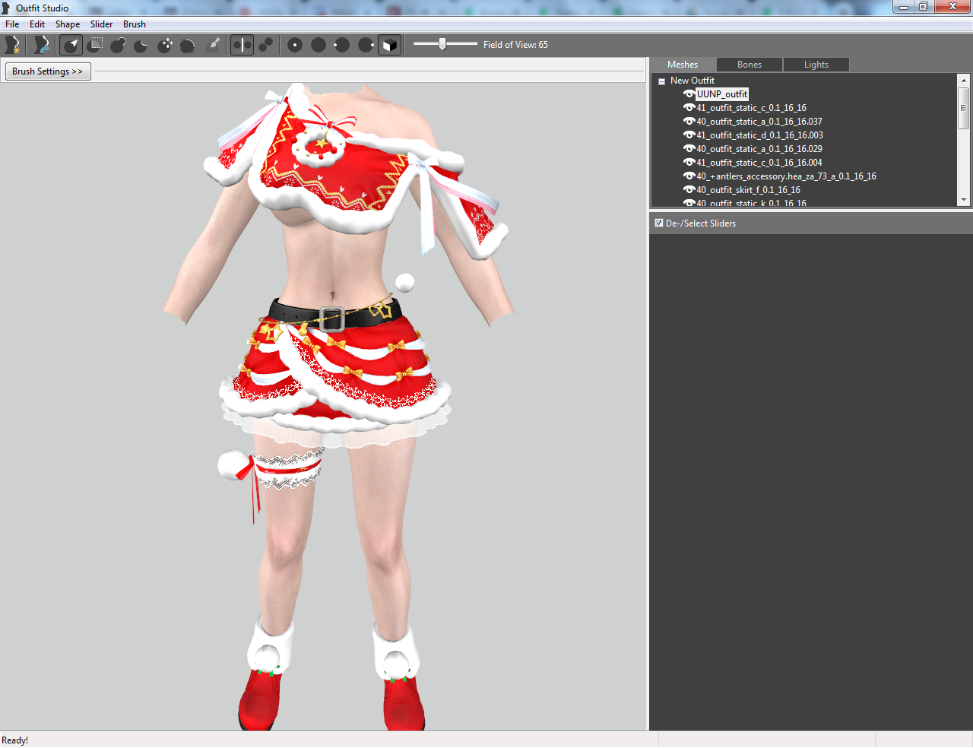Toggle connected-points-only edit mode icon
This screenshot has height=748, width=973.
pyautogui.click(x=265, y=45)
